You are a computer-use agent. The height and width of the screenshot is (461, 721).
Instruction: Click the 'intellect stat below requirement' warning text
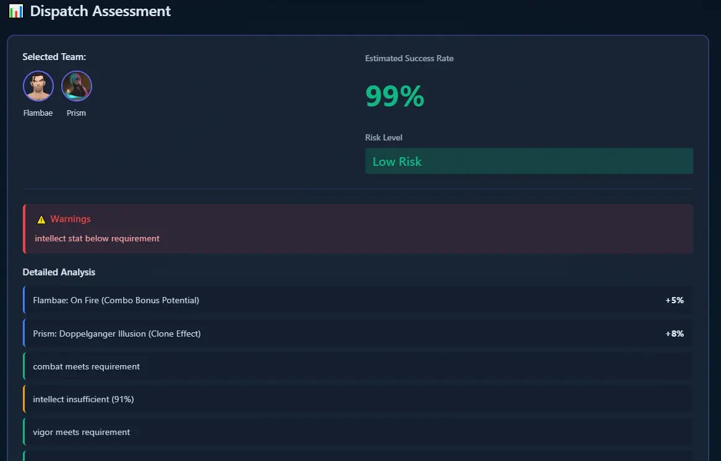click(97, 238)
